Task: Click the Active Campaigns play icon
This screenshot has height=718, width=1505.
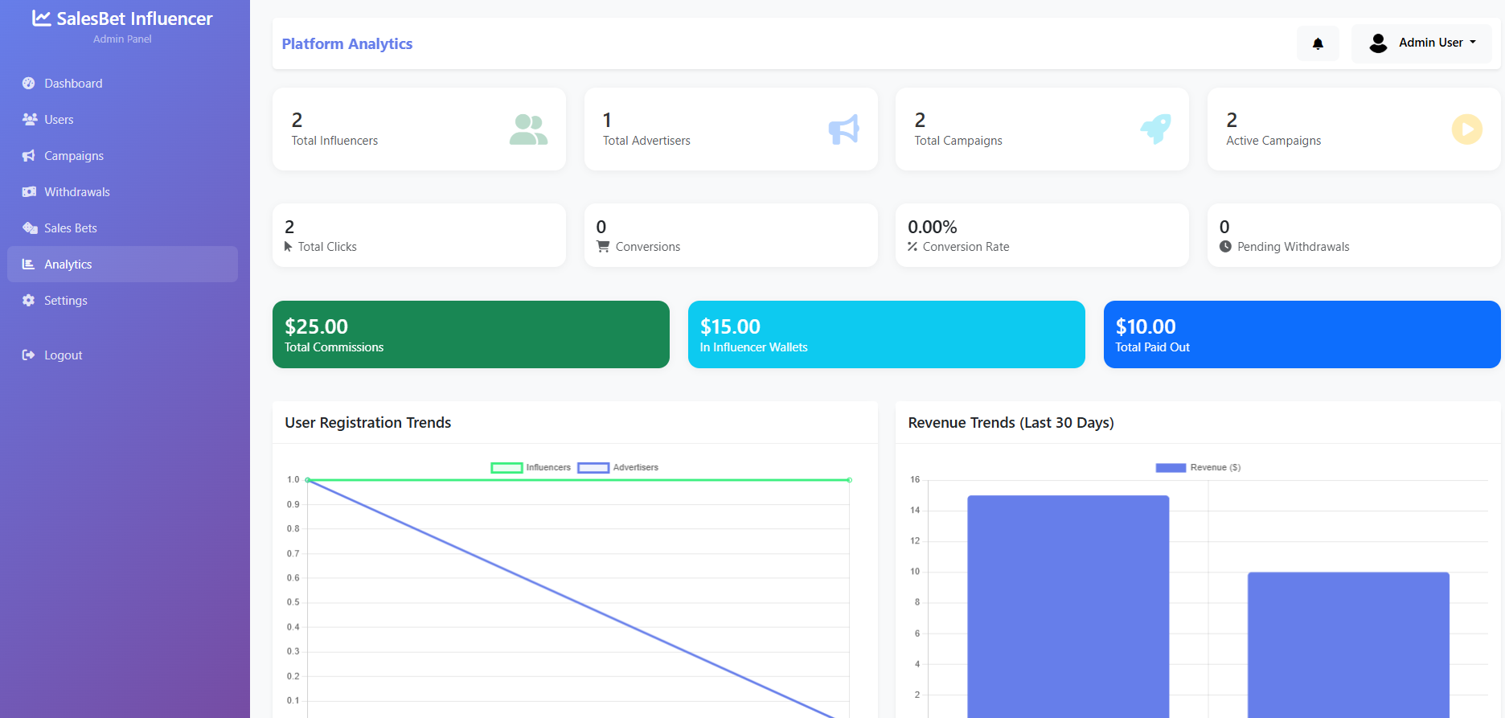Action: click(1467, 129)
